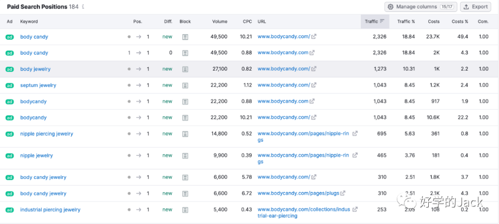
Task: Open external link icon in septum jewelry row
Action: pos(314,85)
